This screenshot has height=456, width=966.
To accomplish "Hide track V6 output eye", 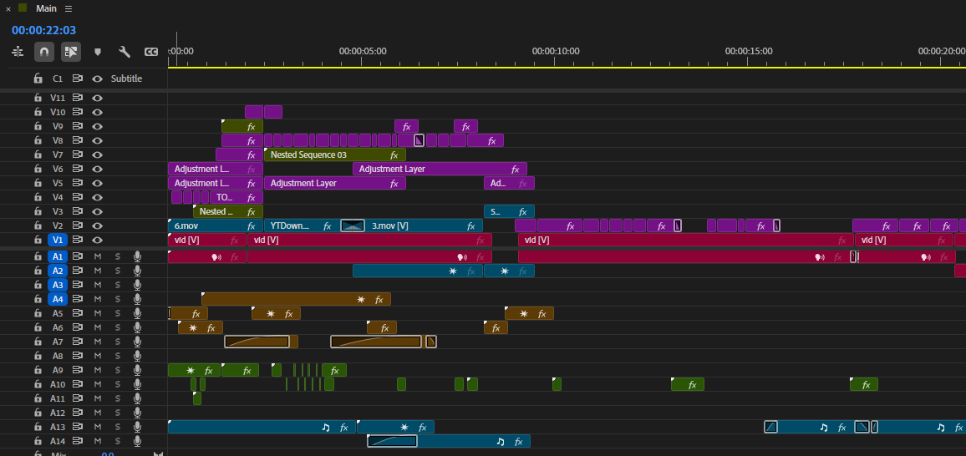I will [97, 169].
